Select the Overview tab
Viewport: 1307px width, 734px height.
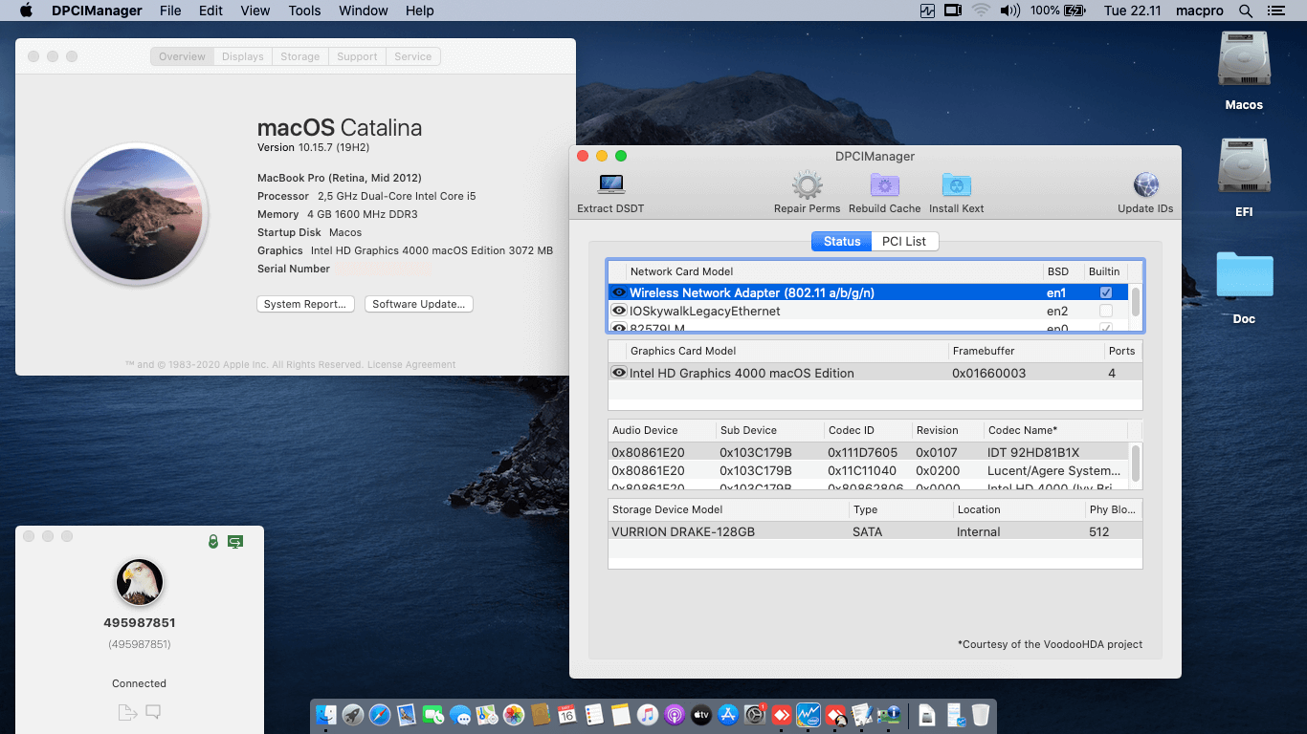pos(182,56)
